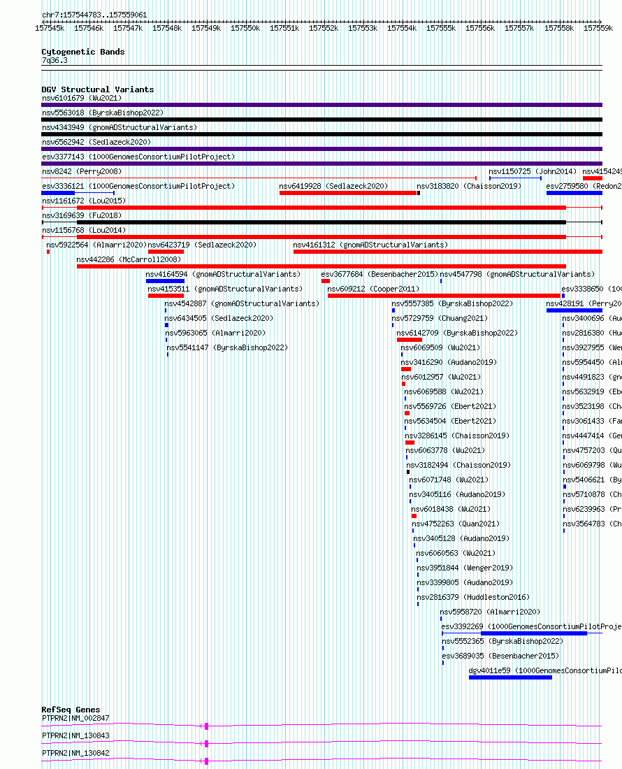Viewport: 622px width, 769px height.
Task: Select the nsv5922564 (Almarri2020) label
Action: pyautogui.click(x=96, y=245)
